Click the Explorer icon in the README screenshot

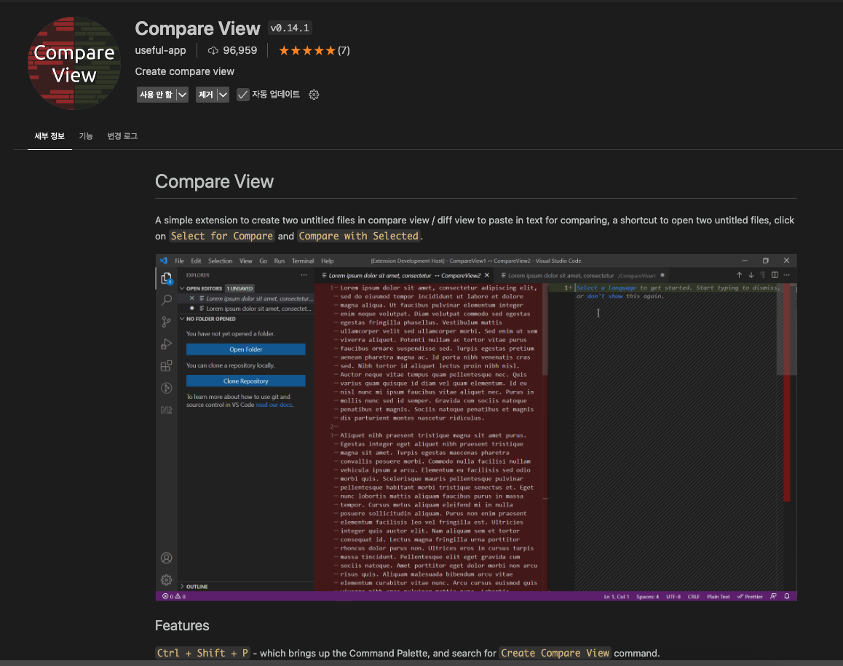coord(167,279)
